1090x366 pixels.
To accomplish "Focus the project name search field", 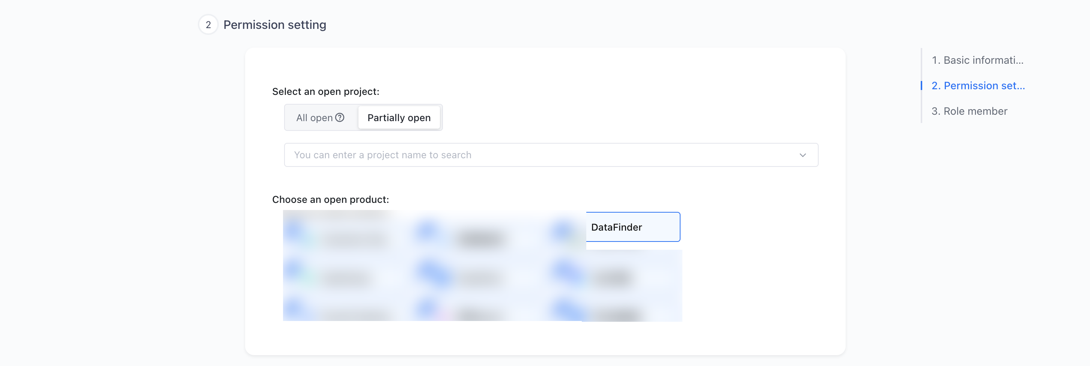I will click(x=551, y=155).
